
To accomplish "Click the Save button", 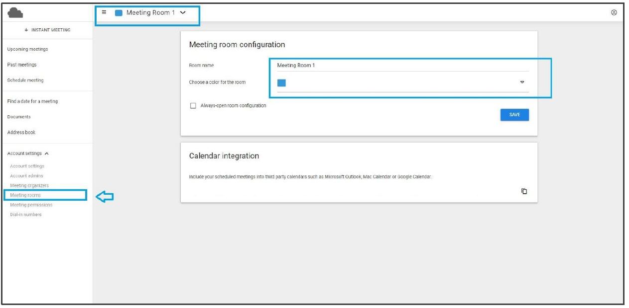I will (x=514, y=115).
